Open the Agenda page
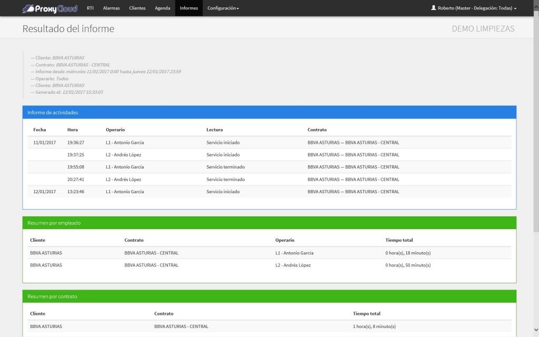Screen dimensions: 539x337 point(162,8)
